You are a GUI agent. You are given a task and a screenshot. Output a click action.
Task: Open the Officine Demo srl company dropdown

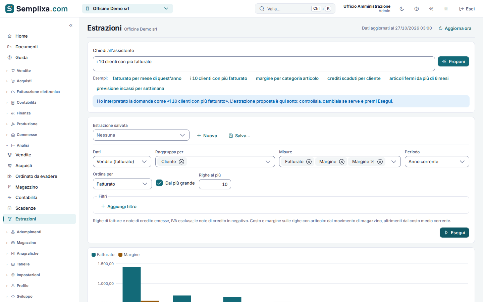click(x=127, y=9)
